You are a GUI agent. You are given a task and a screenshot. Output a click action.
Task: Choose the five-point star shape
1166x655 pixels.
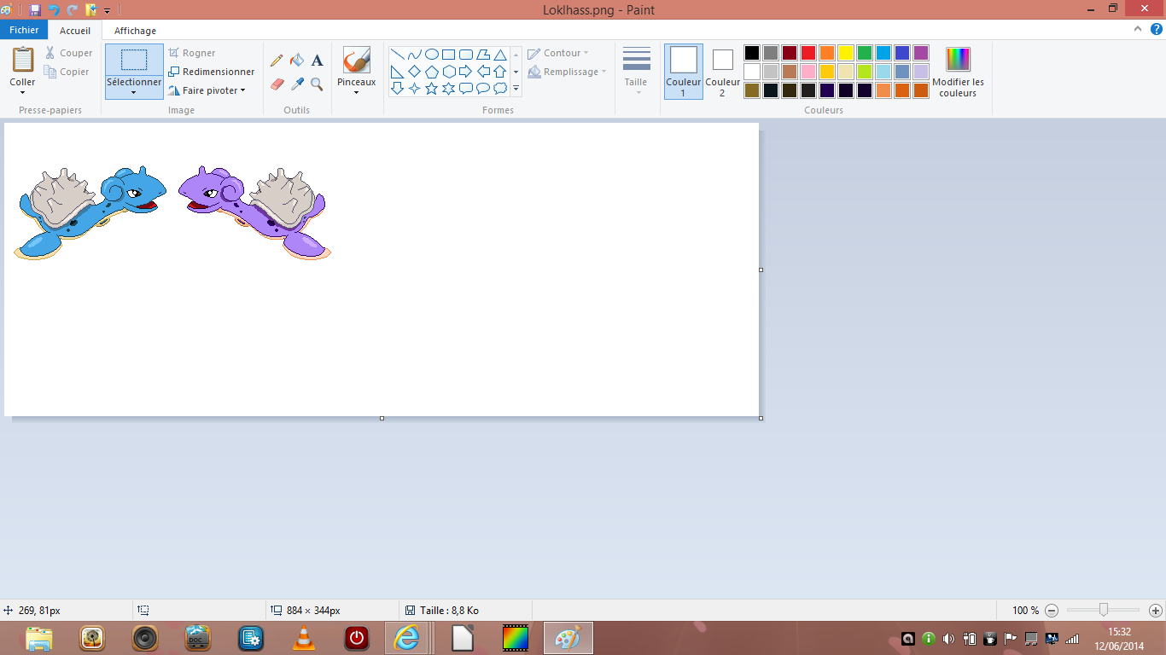(432, 89)
